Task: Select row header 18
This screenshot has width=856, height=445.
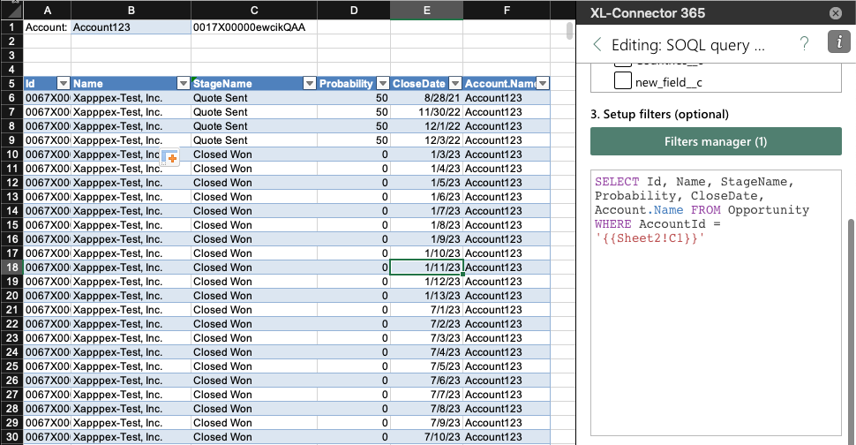Action: [11, 268]
